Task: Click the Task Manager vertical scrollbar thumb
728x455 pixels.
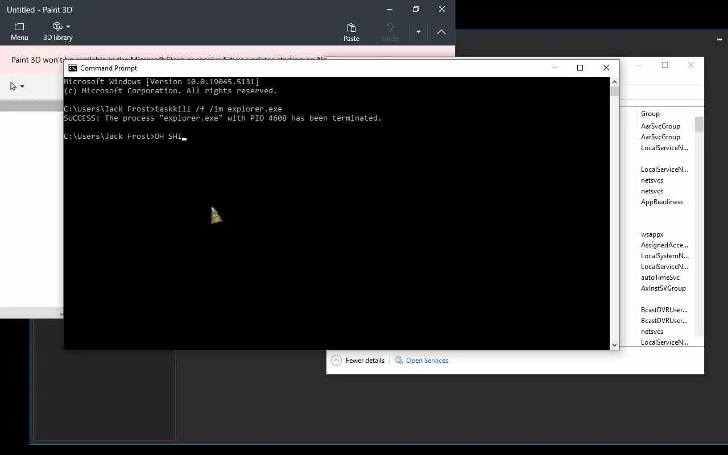Action: 700,124
